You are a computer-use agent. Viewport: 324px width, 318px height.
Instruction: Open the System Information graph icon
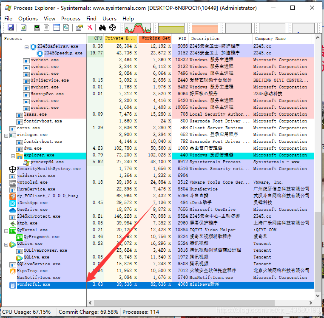(37, 28)
